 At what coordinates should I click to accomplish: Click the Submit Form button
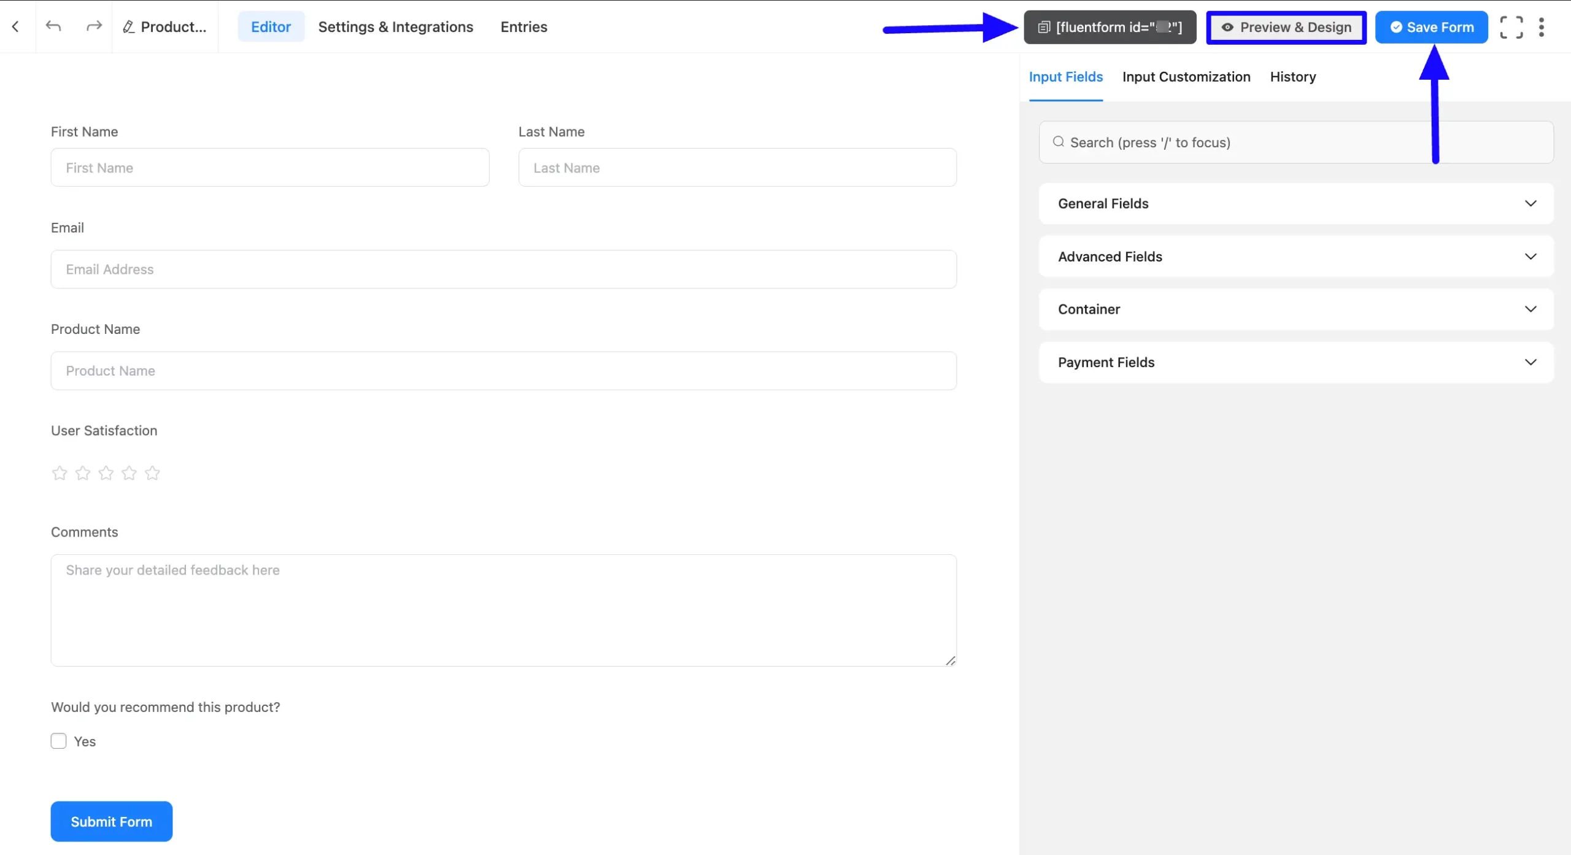(112, 821)
